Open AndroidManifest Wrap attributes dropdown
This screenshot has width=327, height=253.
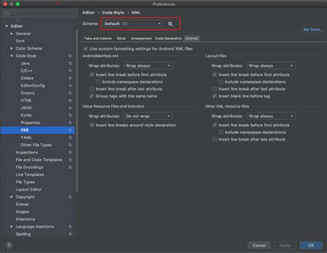click(x=148, y=65)
